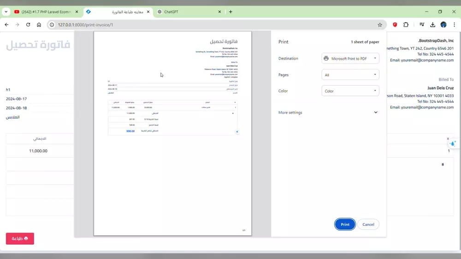Open the Color dropdown
The image size is (461, 259).
(x=350, y=91)
